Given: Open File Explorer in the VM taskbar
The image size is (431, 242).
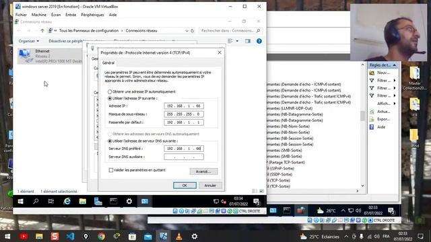Looking at the screenshot, I should [x=82, y=202].
